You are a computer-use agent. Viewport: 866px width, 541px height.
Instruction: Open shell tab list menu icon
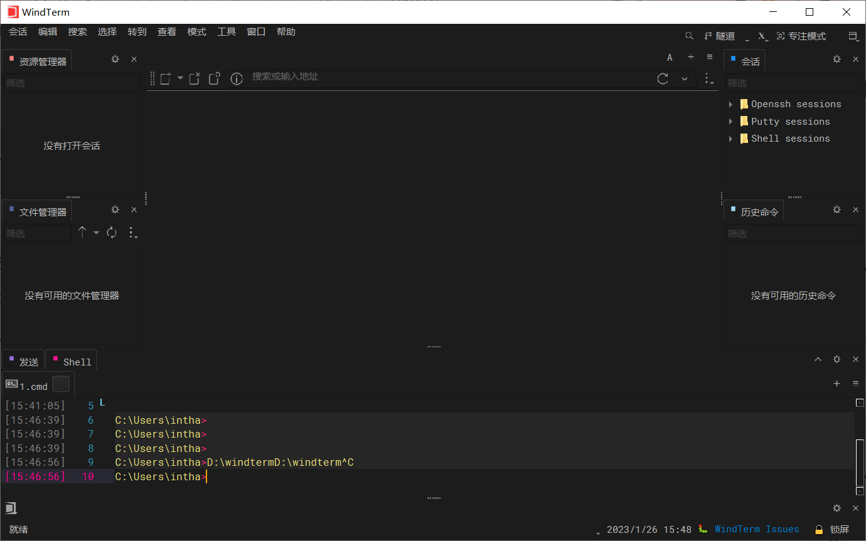(855, 383)
